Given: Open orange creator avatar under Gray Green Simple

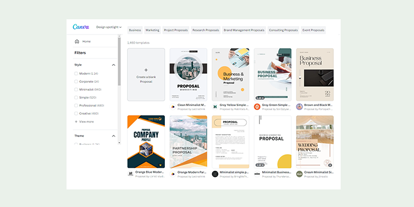Looking at the screenshot, I should pyautogui.click(x=257, y=107).
